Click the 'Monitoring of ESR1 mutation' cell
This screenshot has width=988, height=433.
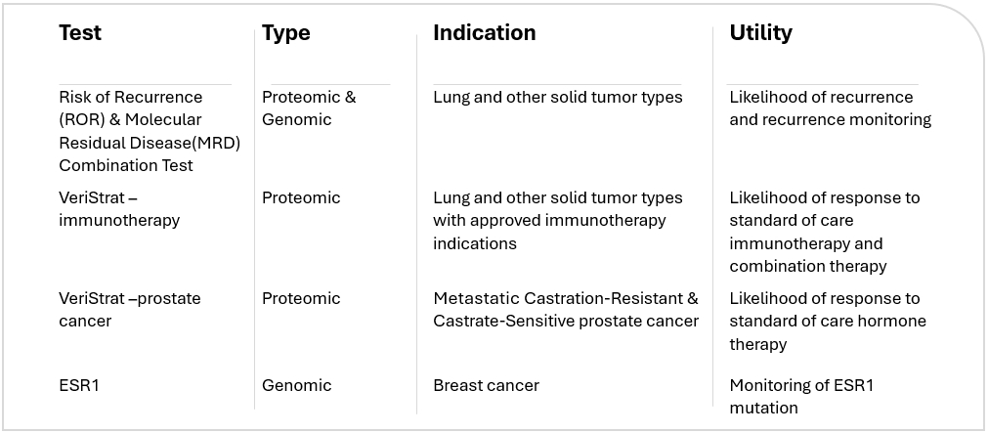pyautogui.click(x=801, y=396)
